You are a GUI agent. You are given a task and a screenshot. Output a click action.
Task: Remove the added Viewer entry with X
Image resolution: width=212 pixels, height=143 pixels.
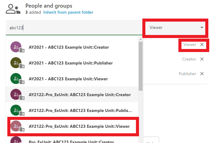point(202,45)
